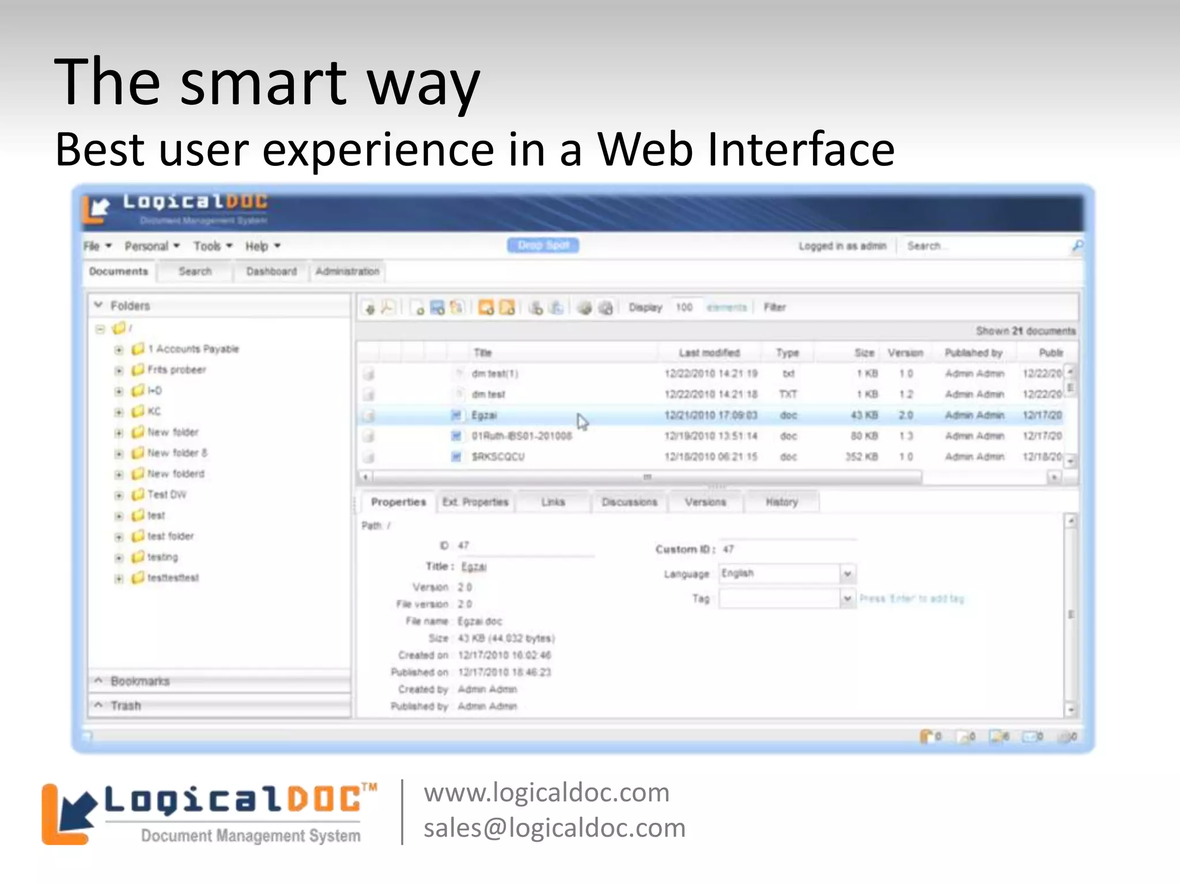Click the doc icon next to $RKSCQCU

456,456
